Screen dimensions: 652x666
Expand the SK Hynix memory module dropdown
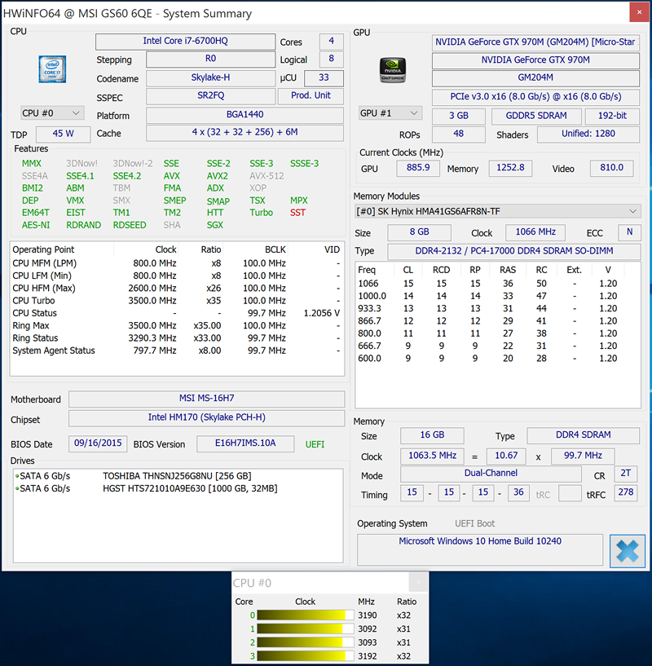497,211
